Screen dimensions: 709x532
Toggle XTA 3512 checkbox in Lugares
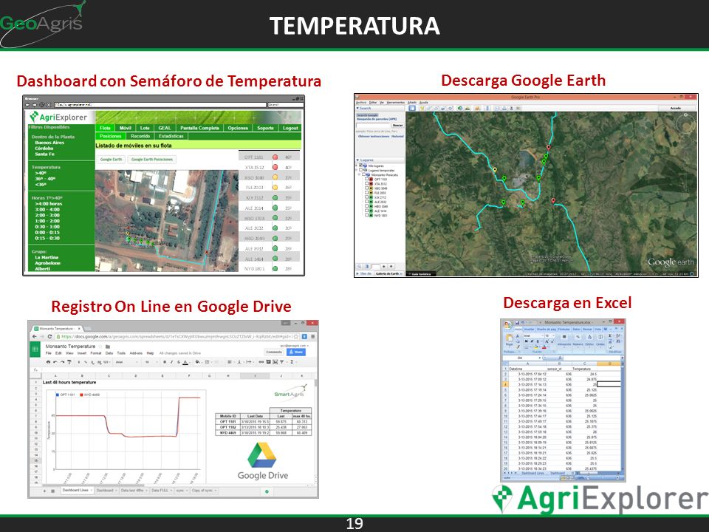pos(367,184)
